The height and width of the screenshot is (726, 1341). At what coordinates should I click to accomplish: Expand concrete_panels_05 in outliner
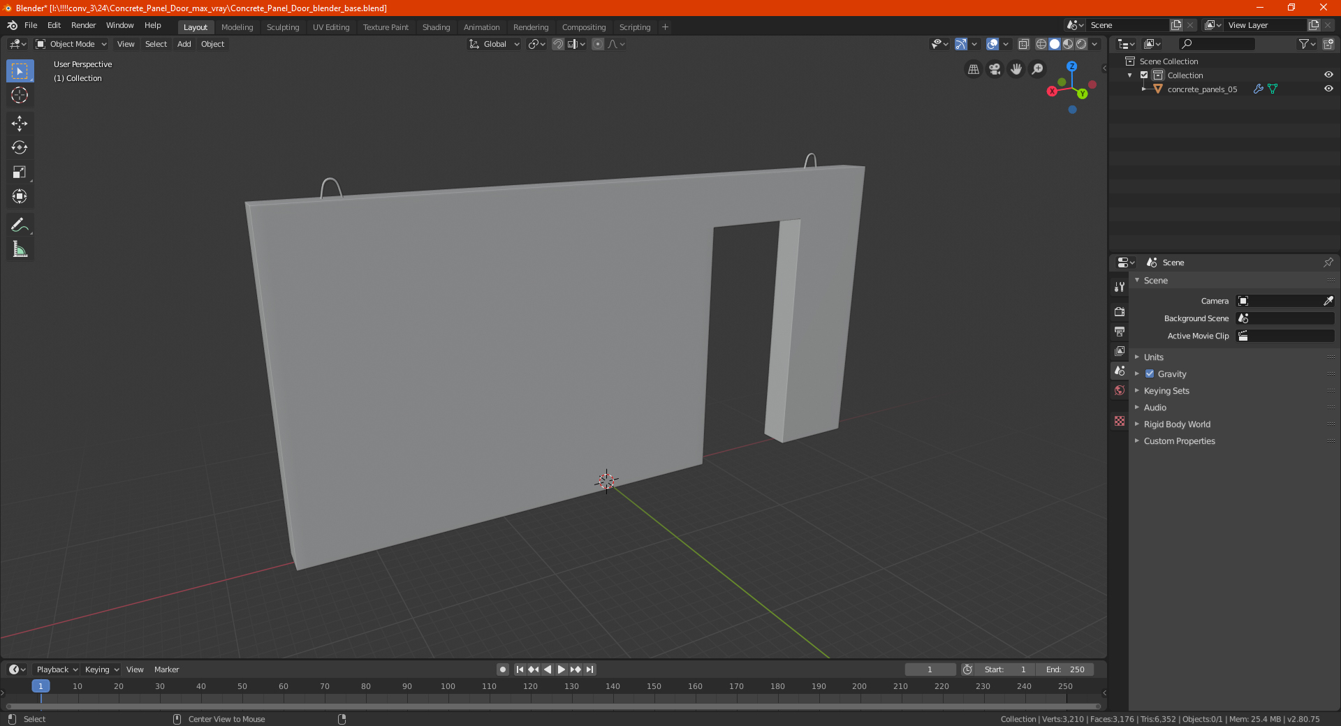(1143, 89)
